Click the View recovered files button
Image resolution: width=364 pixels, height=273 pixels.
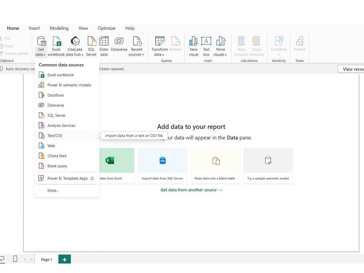(351, 69)
